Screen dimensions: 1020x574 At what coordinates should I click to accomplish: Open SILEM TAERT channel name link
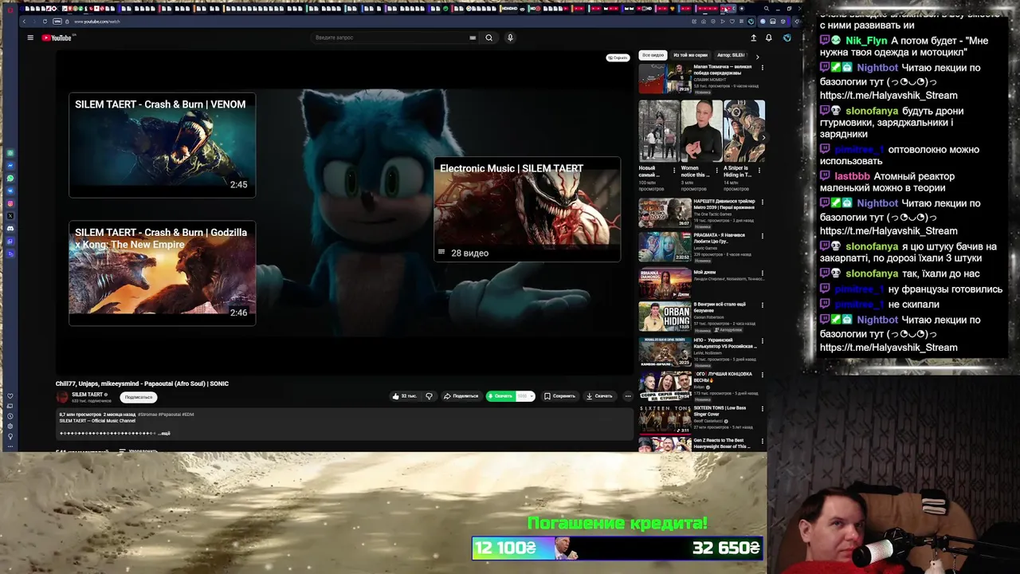click(x=88, y=395)
